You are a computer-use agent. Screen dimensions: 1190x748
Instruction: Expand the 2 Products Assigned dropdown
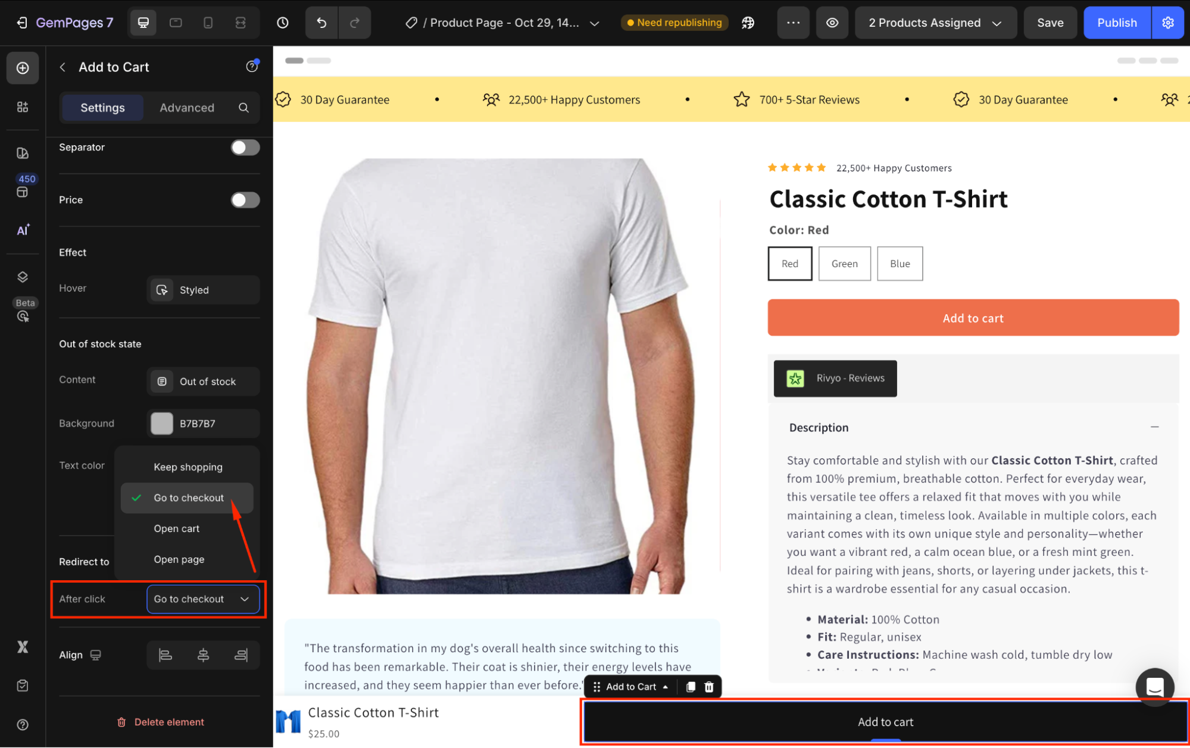coord(935,23)
